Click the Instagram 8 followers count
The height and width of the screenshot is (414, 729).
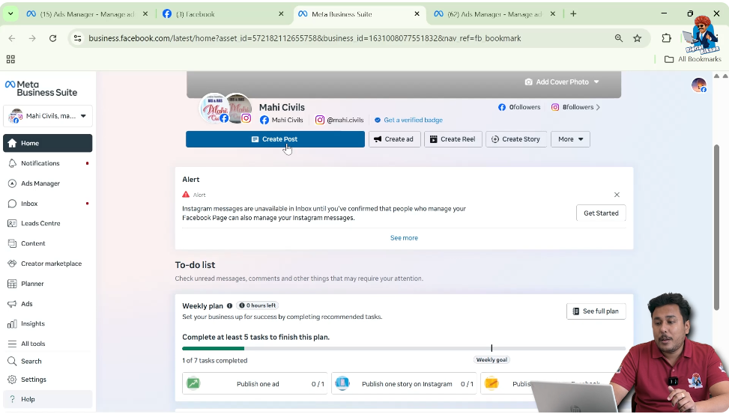click(572, 107)
